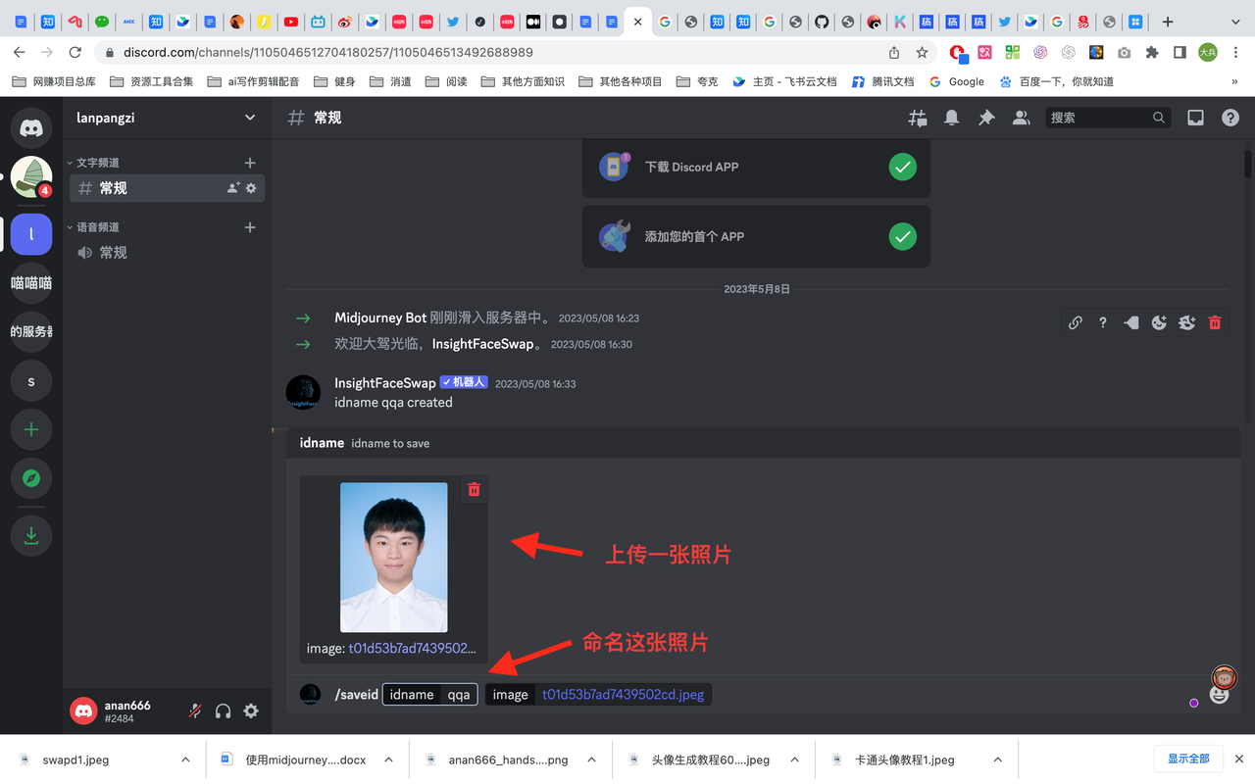Remove the uploaded photo attachment
The width and height of the screenshot is (1255, 784).
[475, 489]
